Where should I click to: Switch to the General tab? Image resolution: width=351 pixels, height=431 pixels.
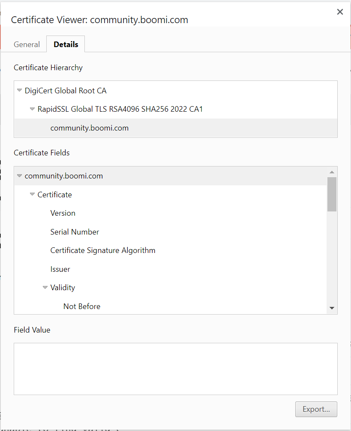pos(27,44)
